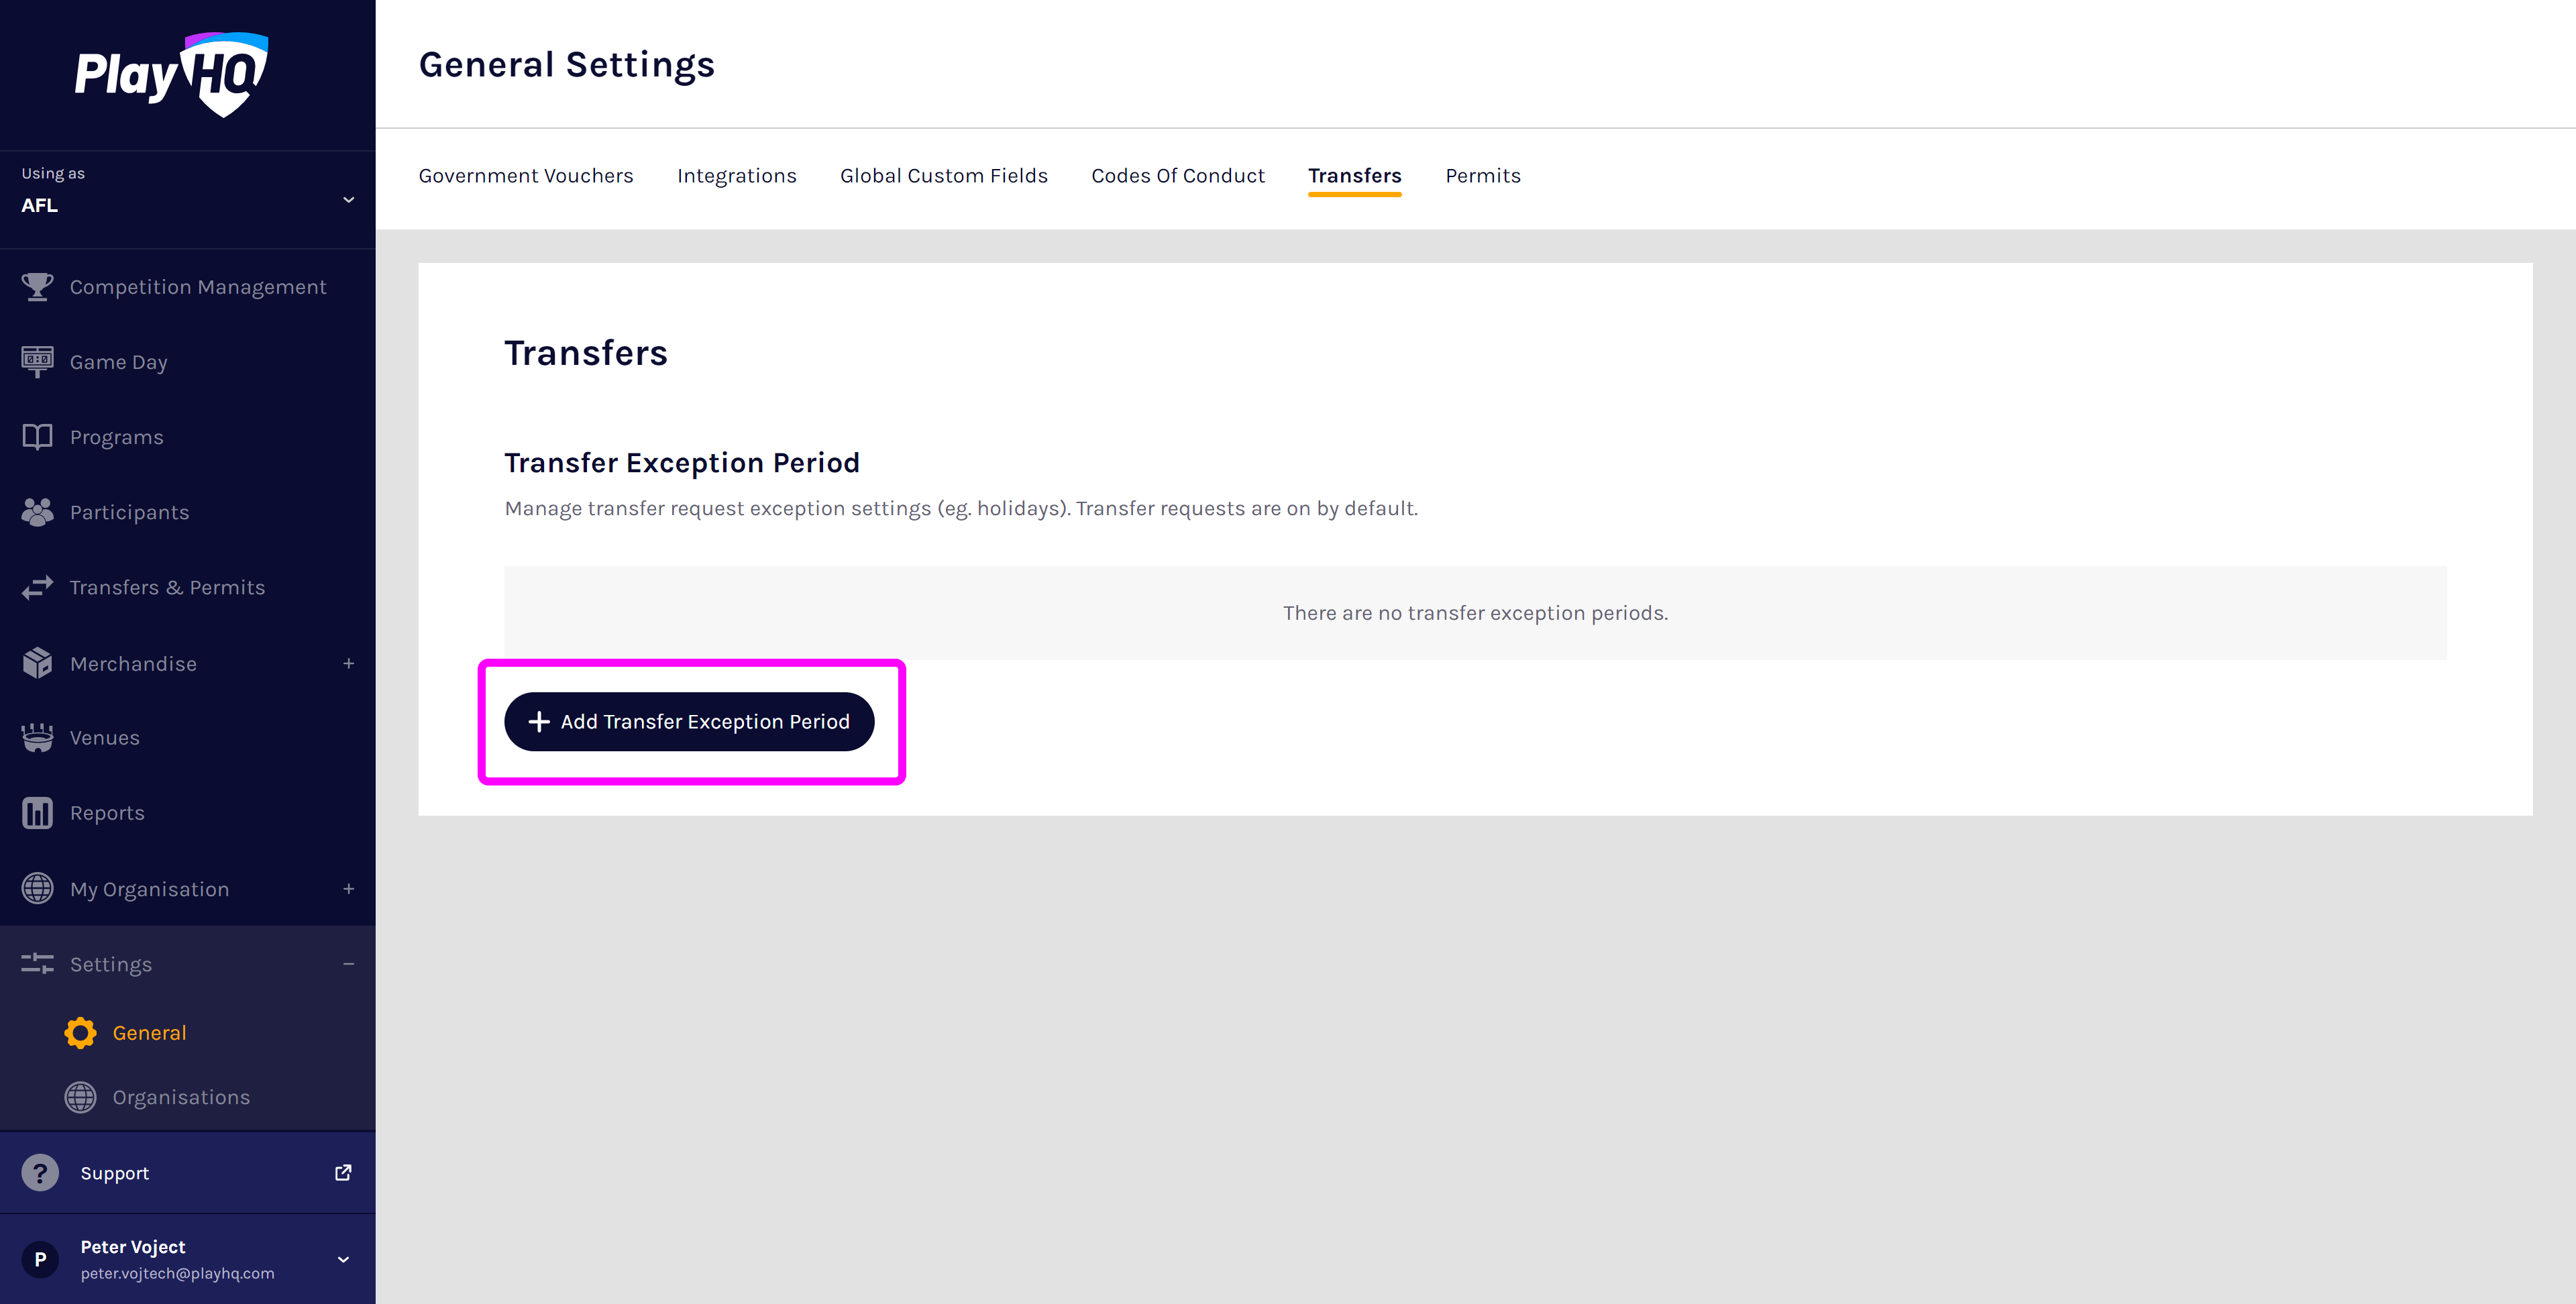Open Peter Voject account menu chevron
Viewport: 2576px width, 1304px height.
point(343,1259)
